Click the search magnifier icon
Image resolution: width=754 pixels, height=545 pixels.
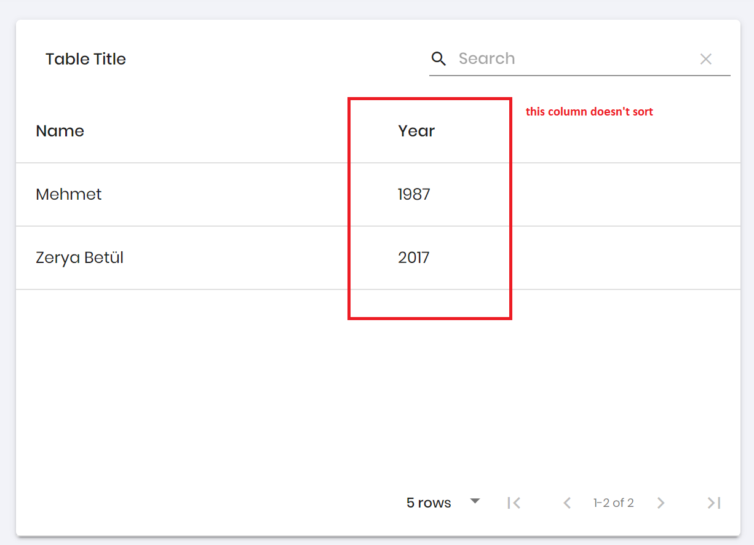439,58
